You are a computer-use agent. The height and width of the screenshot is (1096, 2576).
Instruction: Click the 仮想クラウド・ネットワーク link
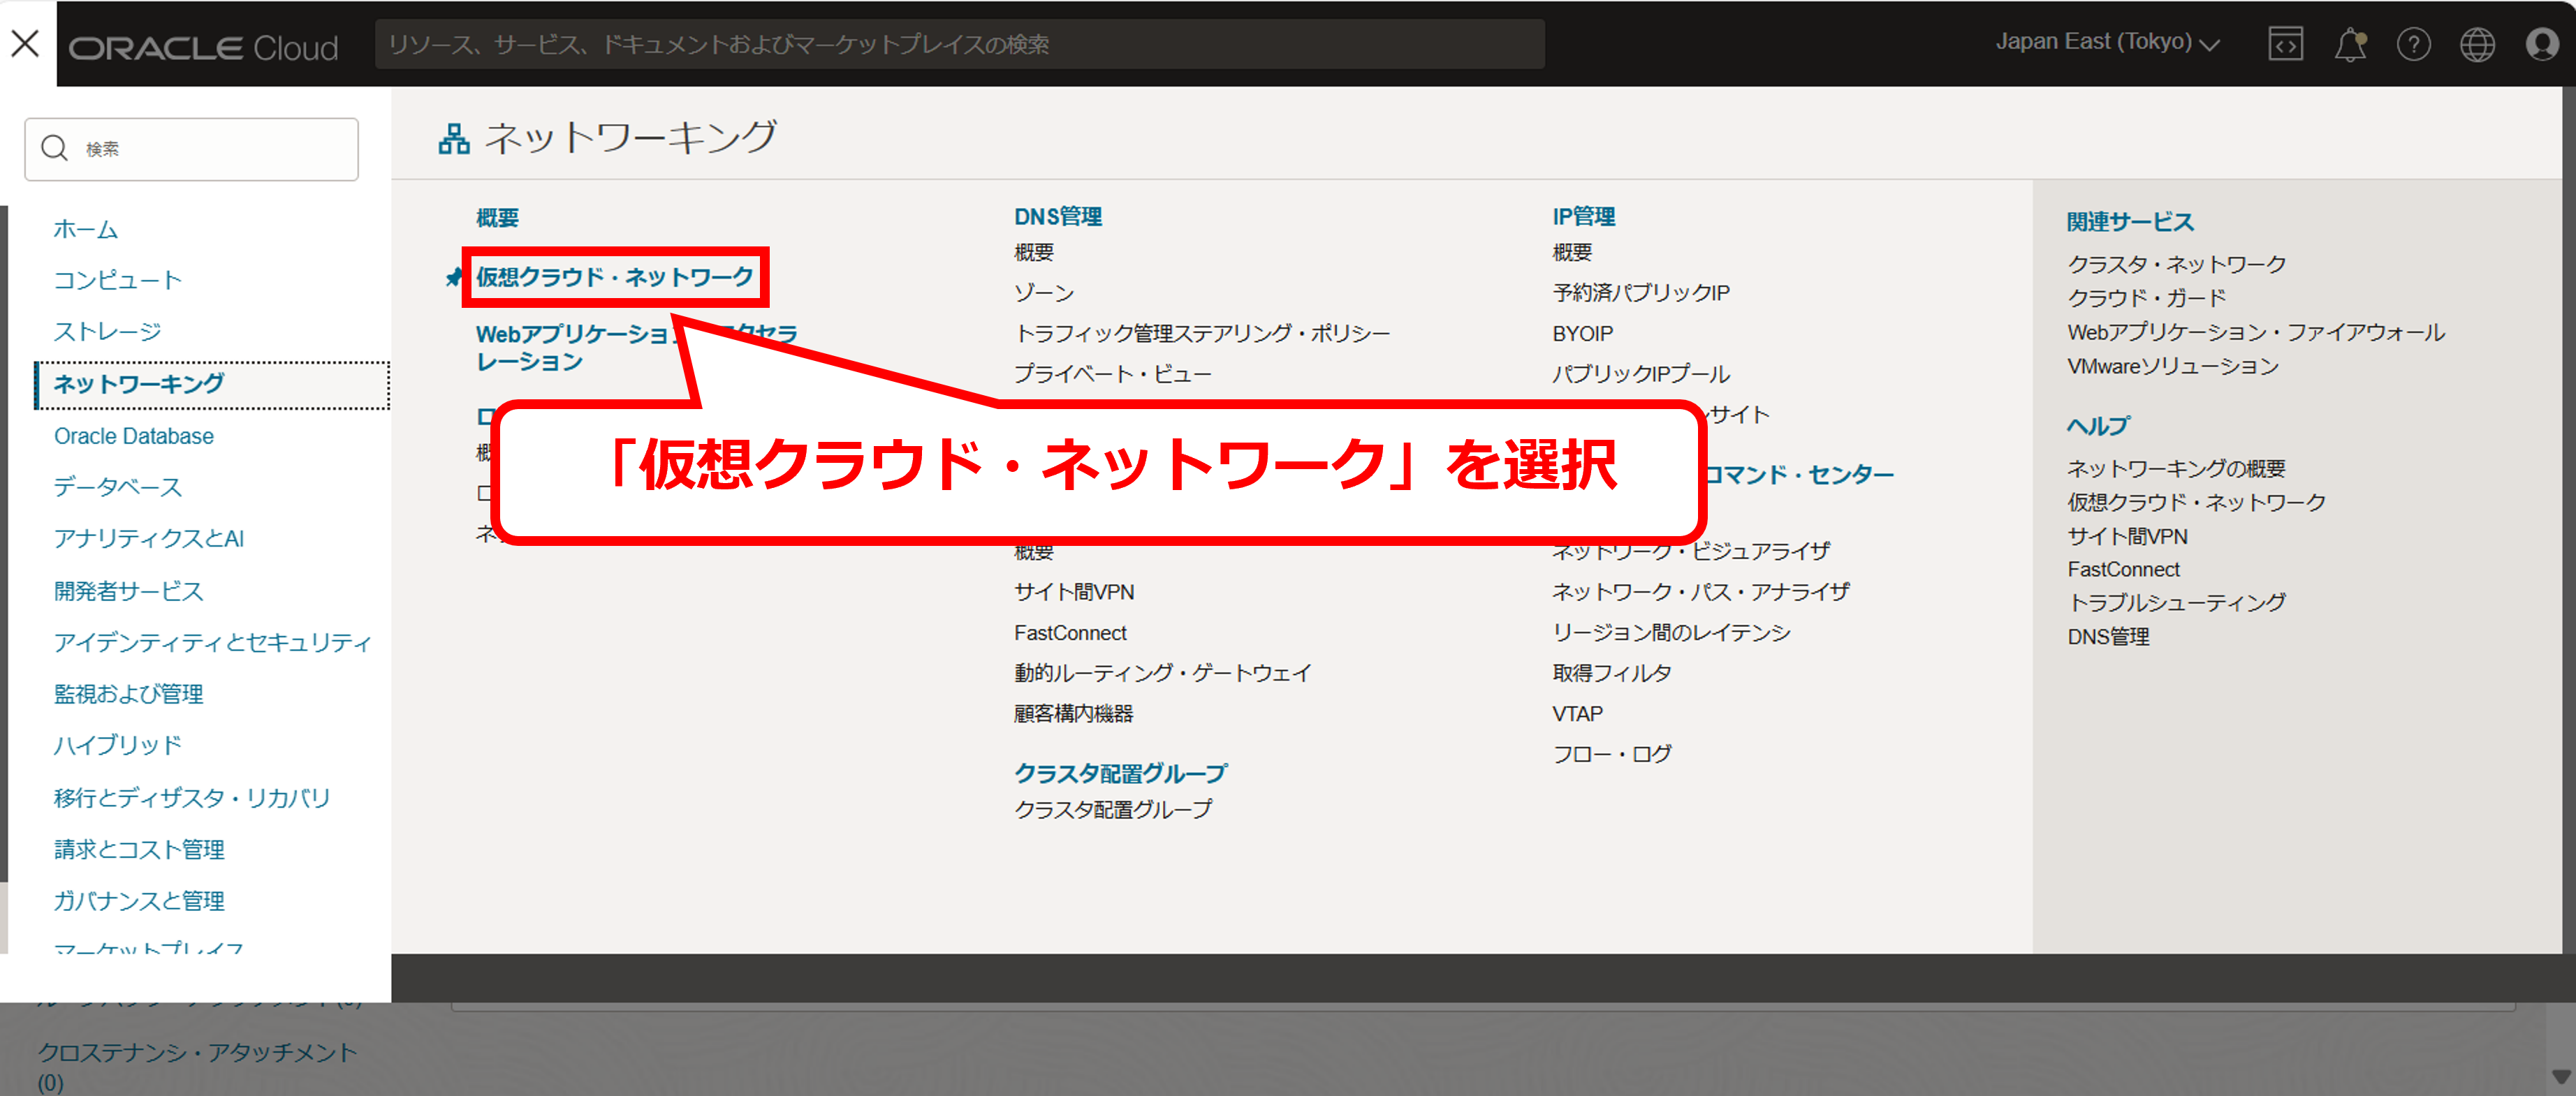coord(614,276)
